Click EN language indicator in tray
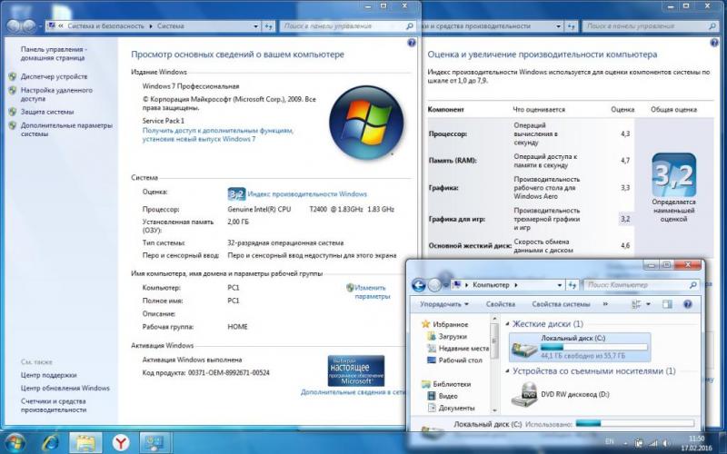Image resolution: width=727 pixels, height=454 pixels. 610,443
